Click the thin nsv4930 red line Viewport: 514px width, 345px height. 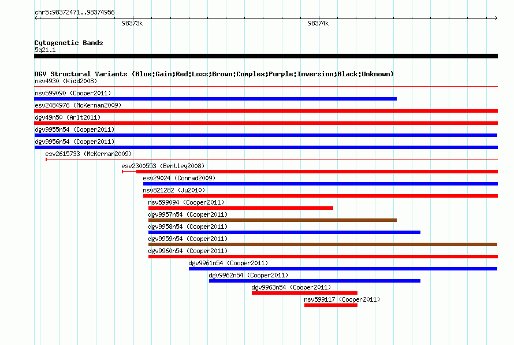(266, 87)
